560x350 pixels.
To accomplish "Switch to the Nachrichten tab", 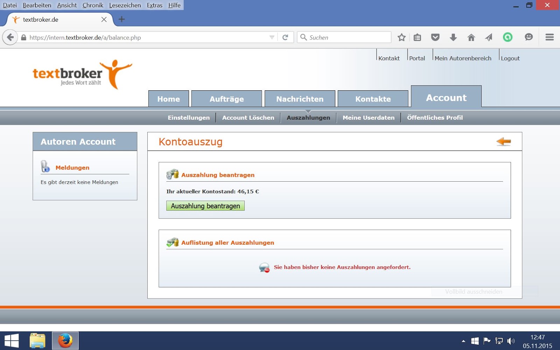I will point(300,99).
